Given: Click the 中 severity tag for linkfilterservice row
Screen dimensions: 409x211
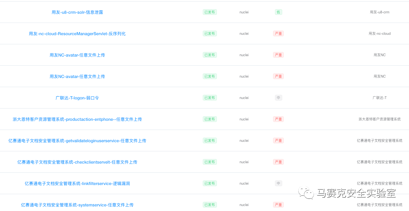Looking at the screenshot, I should tap(278, 183).
